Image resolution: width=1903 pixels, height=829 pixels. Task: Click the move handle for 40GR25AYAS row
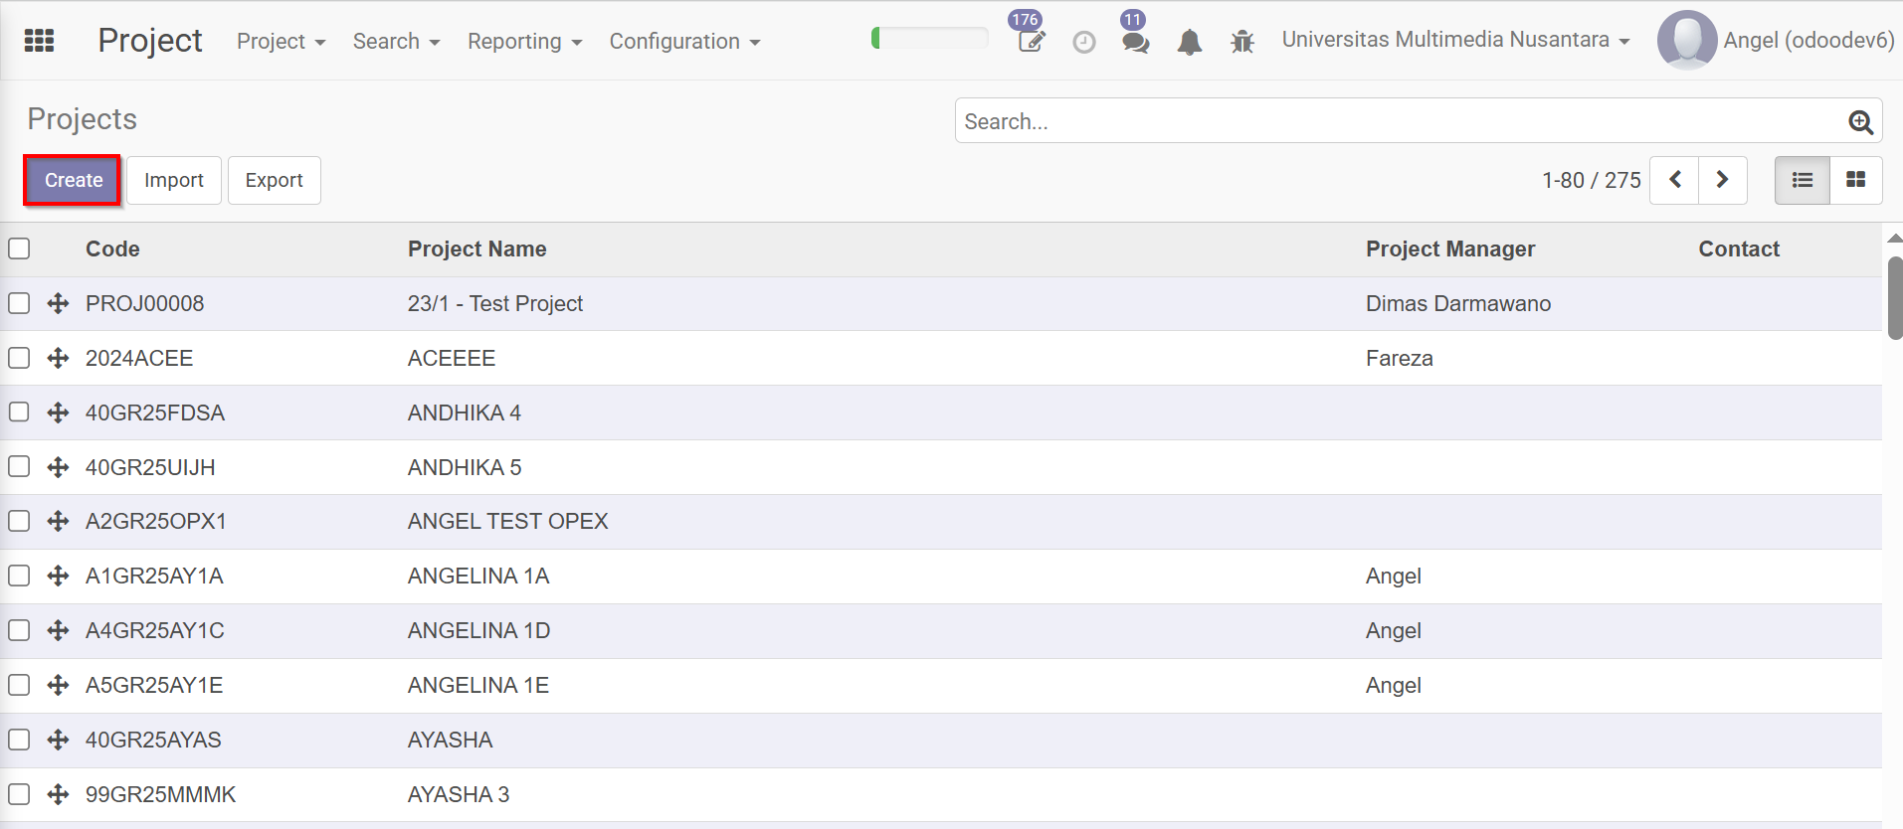(58, 740)
